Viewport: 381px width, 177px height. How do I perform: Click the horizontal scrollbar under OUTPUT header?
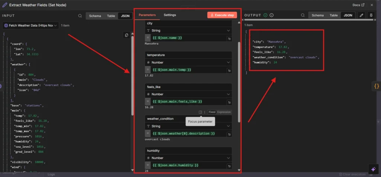[x=308, y=20]
